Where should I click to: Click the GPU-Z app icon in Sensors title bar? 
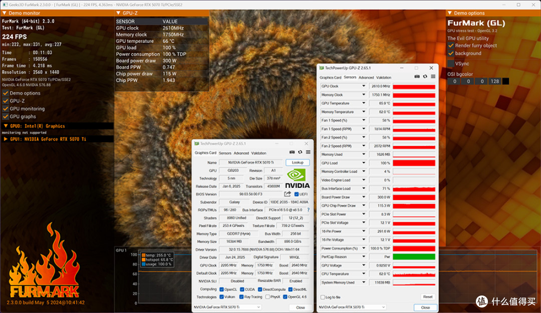coord(322,68)
